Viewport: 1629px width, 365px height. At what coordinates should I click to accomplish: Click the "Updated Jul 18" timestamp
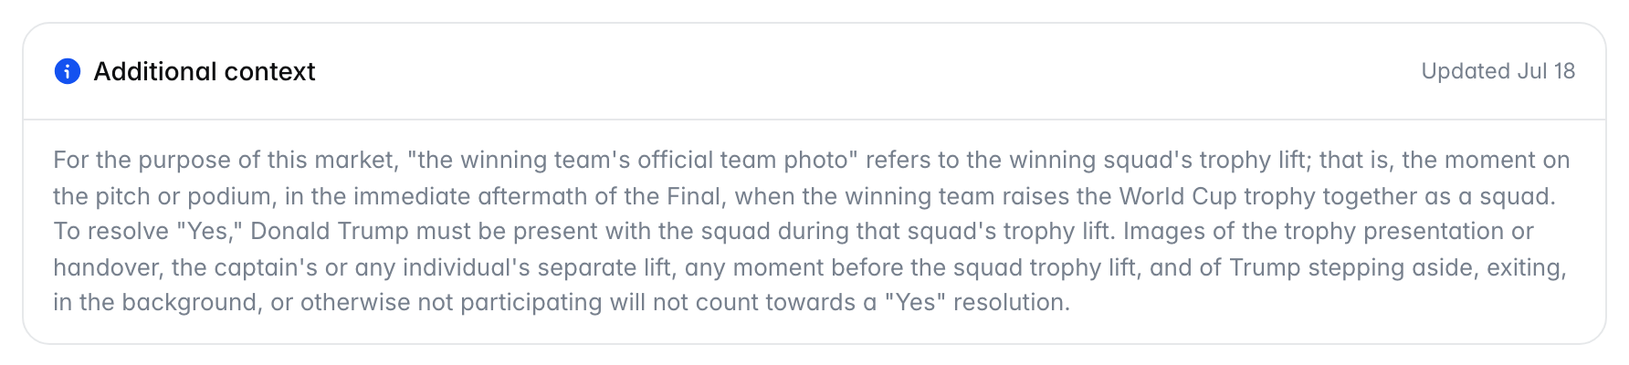pyautogui.click(x=1498, y=71)
